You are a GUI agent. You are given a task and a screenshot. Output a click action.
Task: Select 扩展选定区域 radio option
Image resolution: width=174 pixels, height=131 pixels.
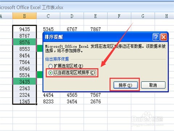point(66,66)
